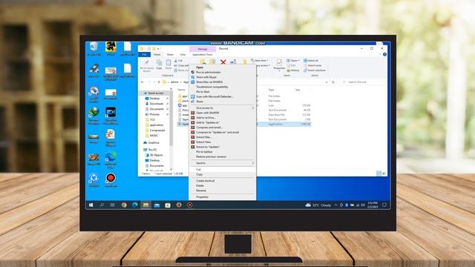Click the blue Help icon

384,54
